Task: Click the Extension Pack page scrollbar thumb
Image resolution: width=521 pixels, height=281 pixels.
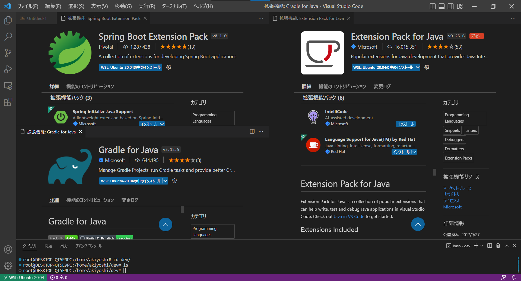Action: click(435, 172)
